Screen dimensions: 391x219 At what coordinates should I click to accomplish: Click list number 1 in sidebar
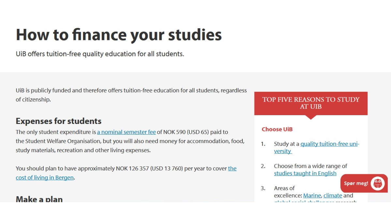tap(263, 144)
